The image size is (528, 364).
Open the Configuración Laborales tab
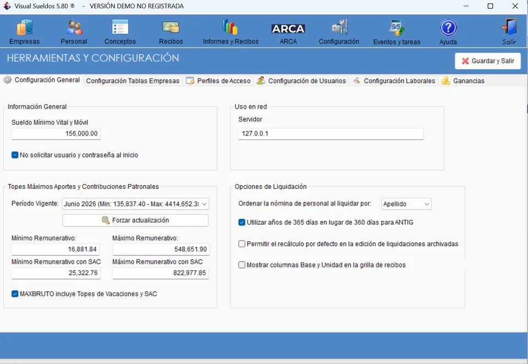point(394,81)
